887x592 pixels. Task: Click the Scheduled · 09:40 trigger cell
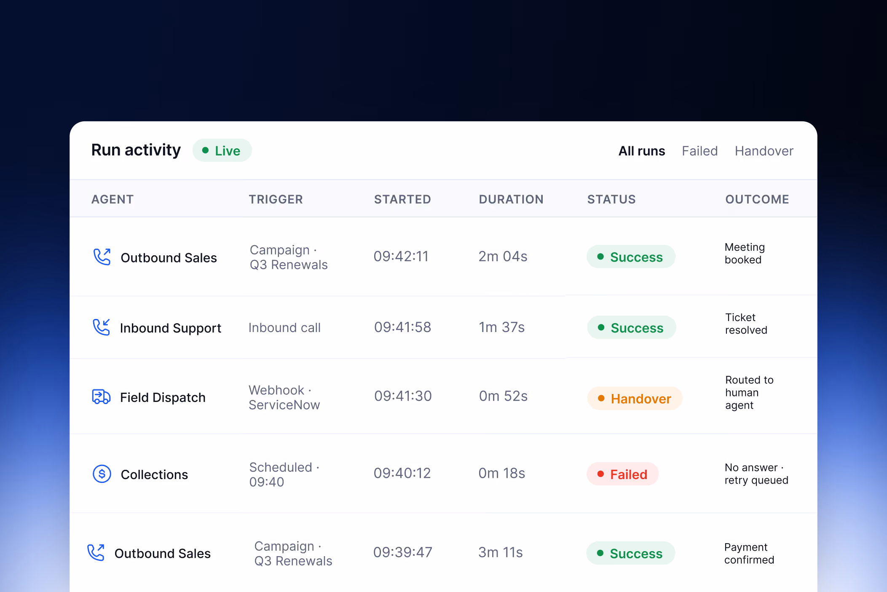[284, 474]
